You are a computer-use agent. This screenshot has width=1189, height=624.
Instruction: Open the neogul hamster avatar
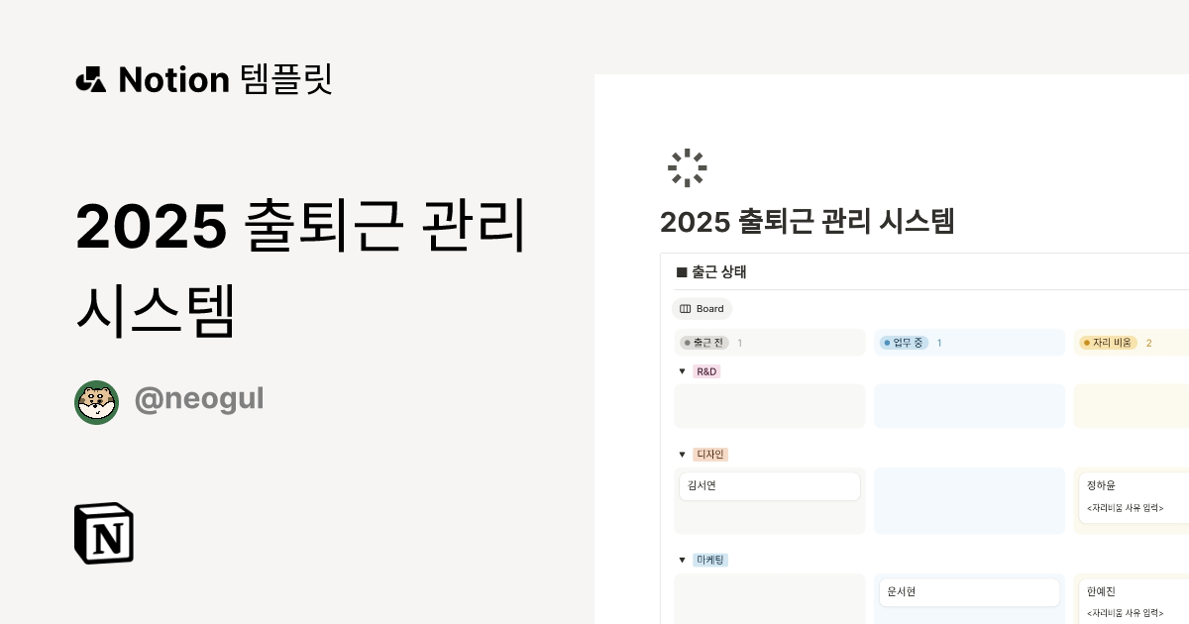point(96,402)
